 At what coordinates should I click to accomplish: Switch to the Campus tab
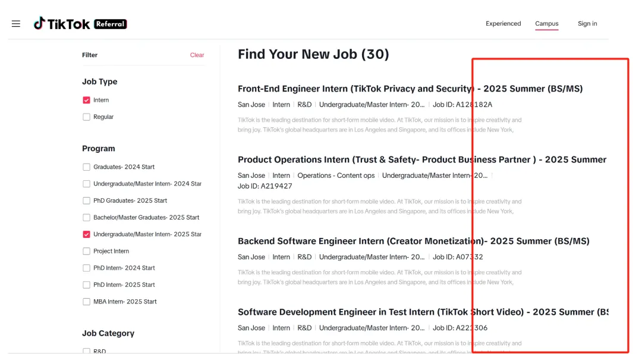(x=547, y=23)
